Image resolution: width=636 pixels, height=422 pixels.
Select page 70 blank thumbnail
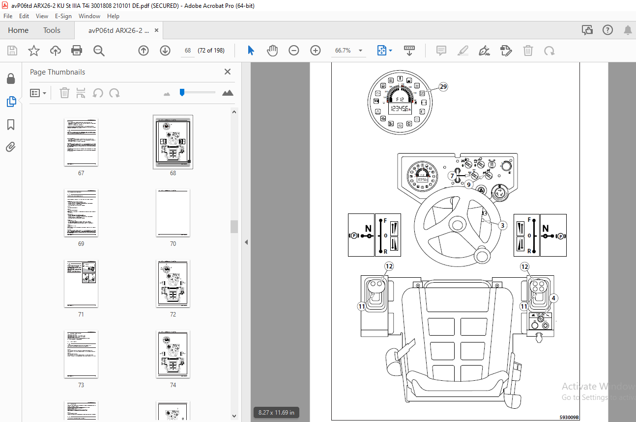[173, 213]
